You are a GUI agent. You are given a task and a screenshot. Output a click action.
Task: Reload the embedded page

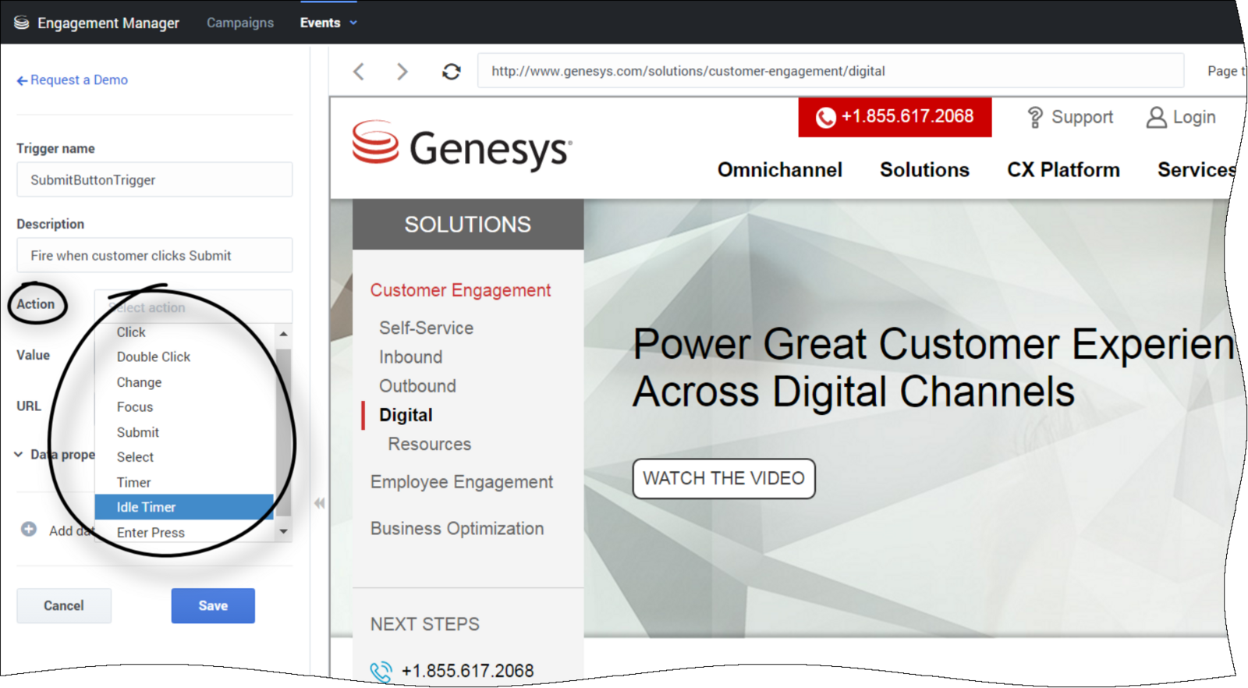pos(452,72)
